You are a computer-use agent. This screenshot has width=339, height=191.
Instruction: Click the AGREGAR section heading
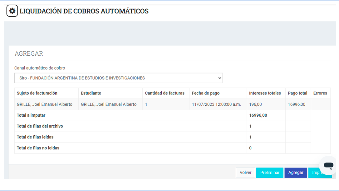29,53
